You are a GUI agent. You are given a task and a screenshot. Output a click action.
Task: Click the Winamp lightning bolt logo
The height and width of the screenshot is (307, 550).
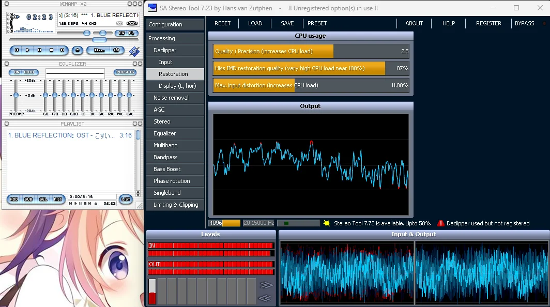(134, 51)
